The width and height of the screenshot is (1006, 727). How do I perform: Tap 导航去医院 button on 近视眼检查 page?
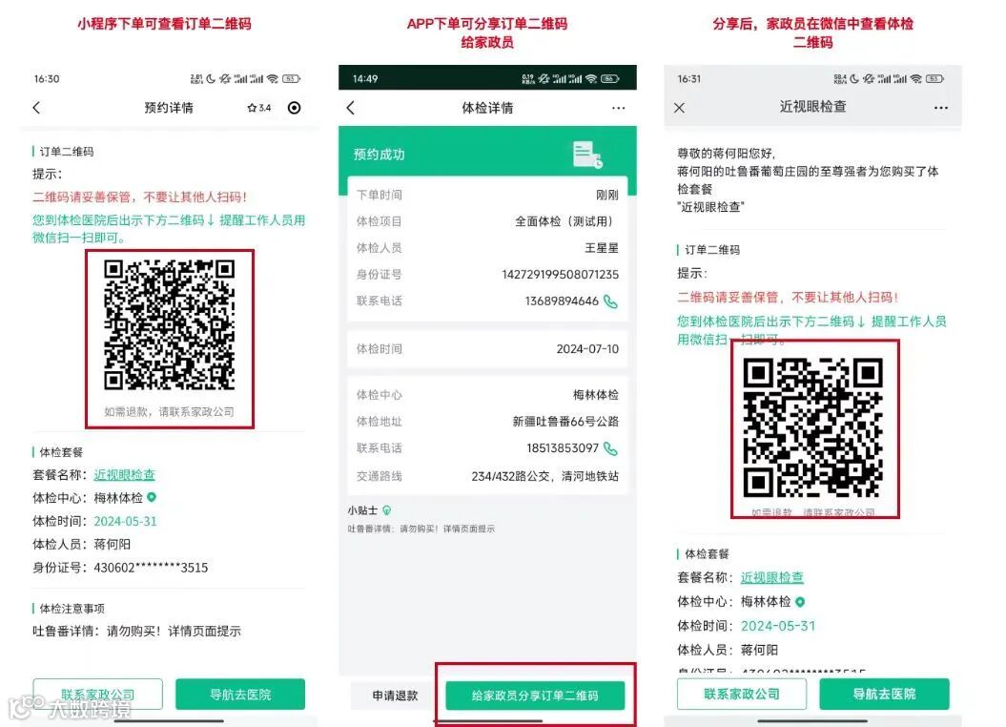pyautogui.click(x=884, y=694)
